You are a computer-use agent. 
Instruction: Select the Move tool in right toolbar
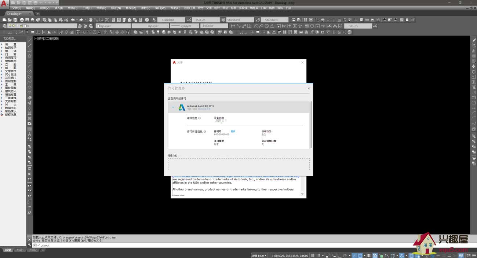click(474, 66)
